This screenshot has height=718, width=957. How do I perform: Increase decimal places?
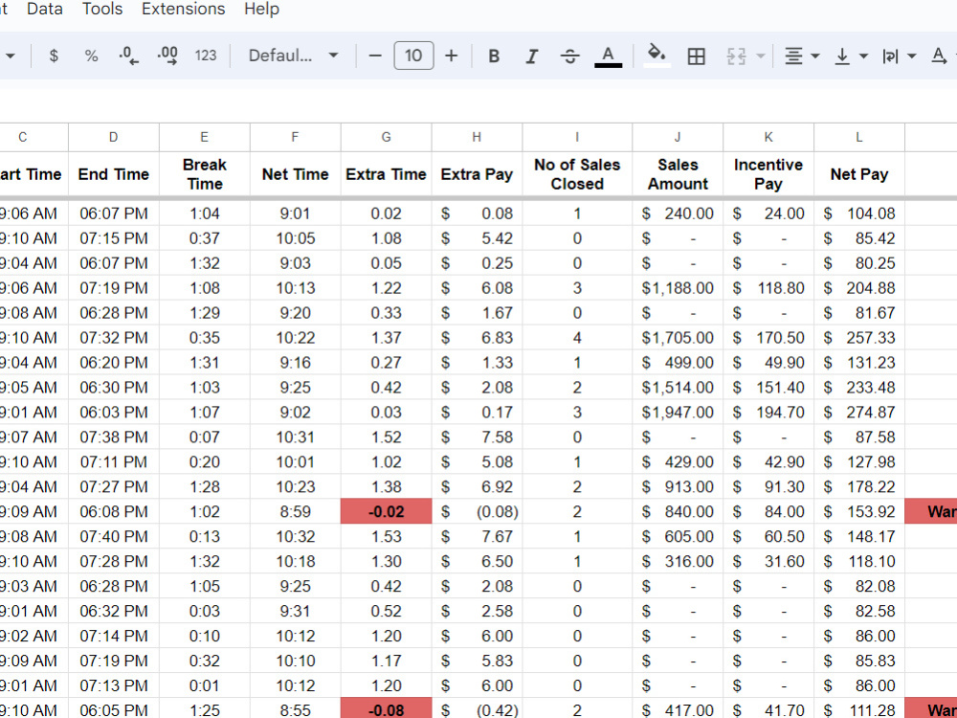tap(167, 56)
